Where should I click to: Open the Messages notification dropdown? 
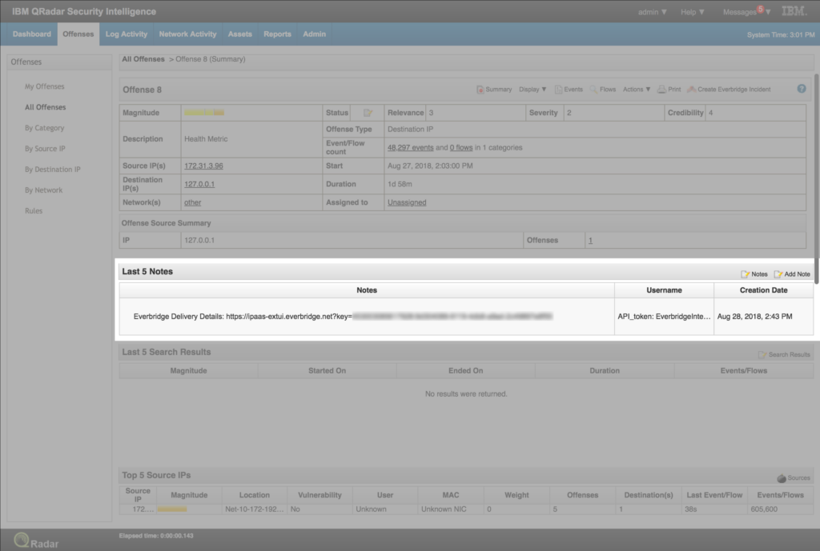tap(746, 11)
